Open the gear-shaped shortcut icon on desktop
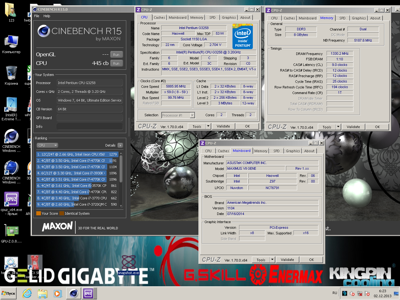Screen dimensions: 400x300 11,263
